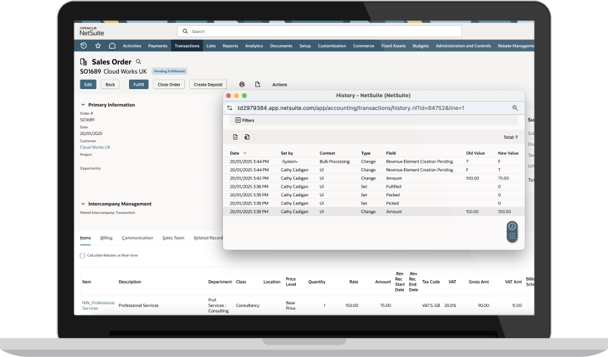This screenshot has width=608, height=357.
Task: Click the second export icon in History toolbar
Action: (x=247, y=137)
